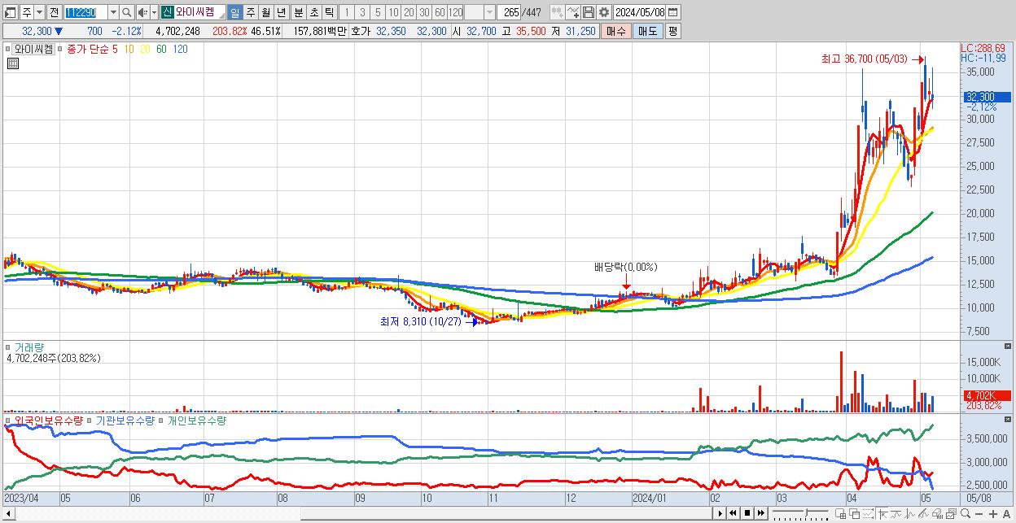Select the 년 yearly period toggle
Image resolution: width=1016 pixels, height=523 pixels.
coord(281,12)
